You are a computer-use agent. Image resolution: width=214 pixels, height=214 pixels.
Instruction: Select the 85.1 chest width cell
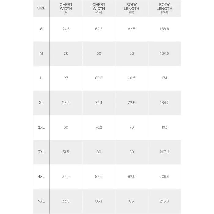[x=99, y=201]
